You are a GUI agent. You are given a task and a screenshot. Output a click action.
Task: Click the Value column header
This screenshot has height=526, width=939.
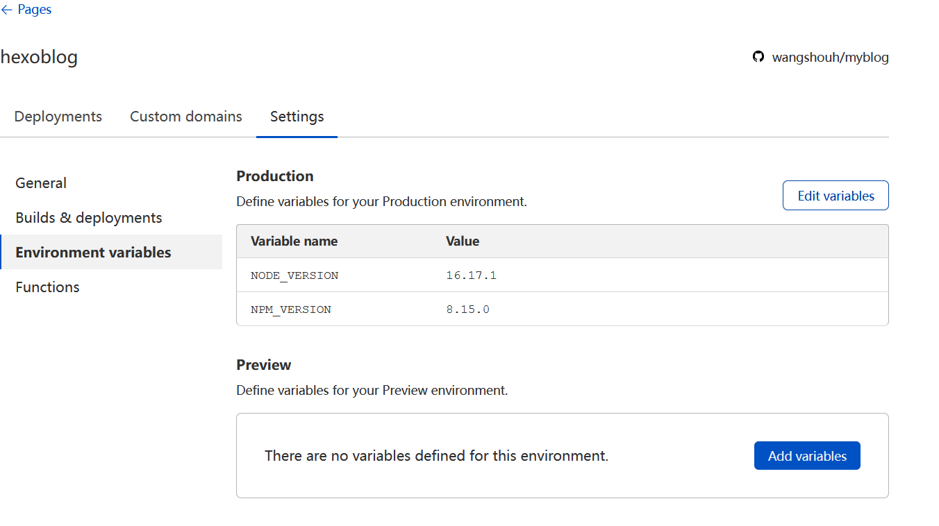[x=463, y=241]
